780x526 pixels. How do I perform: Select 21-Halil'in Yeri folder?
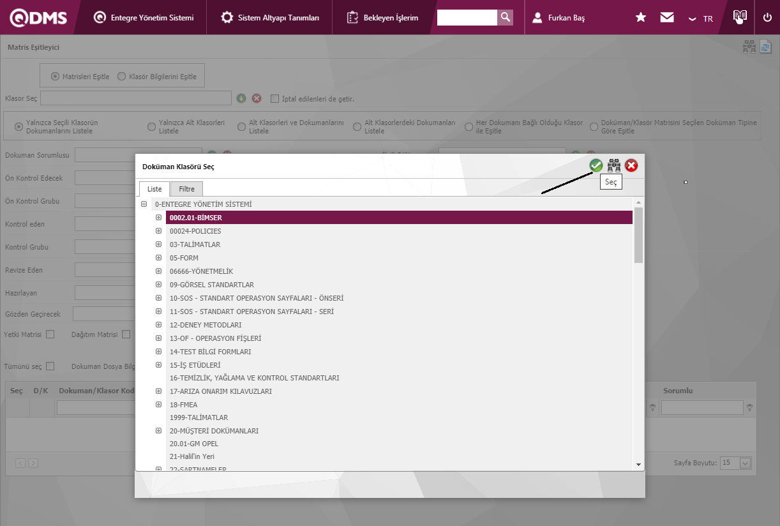tap(191, 456)
